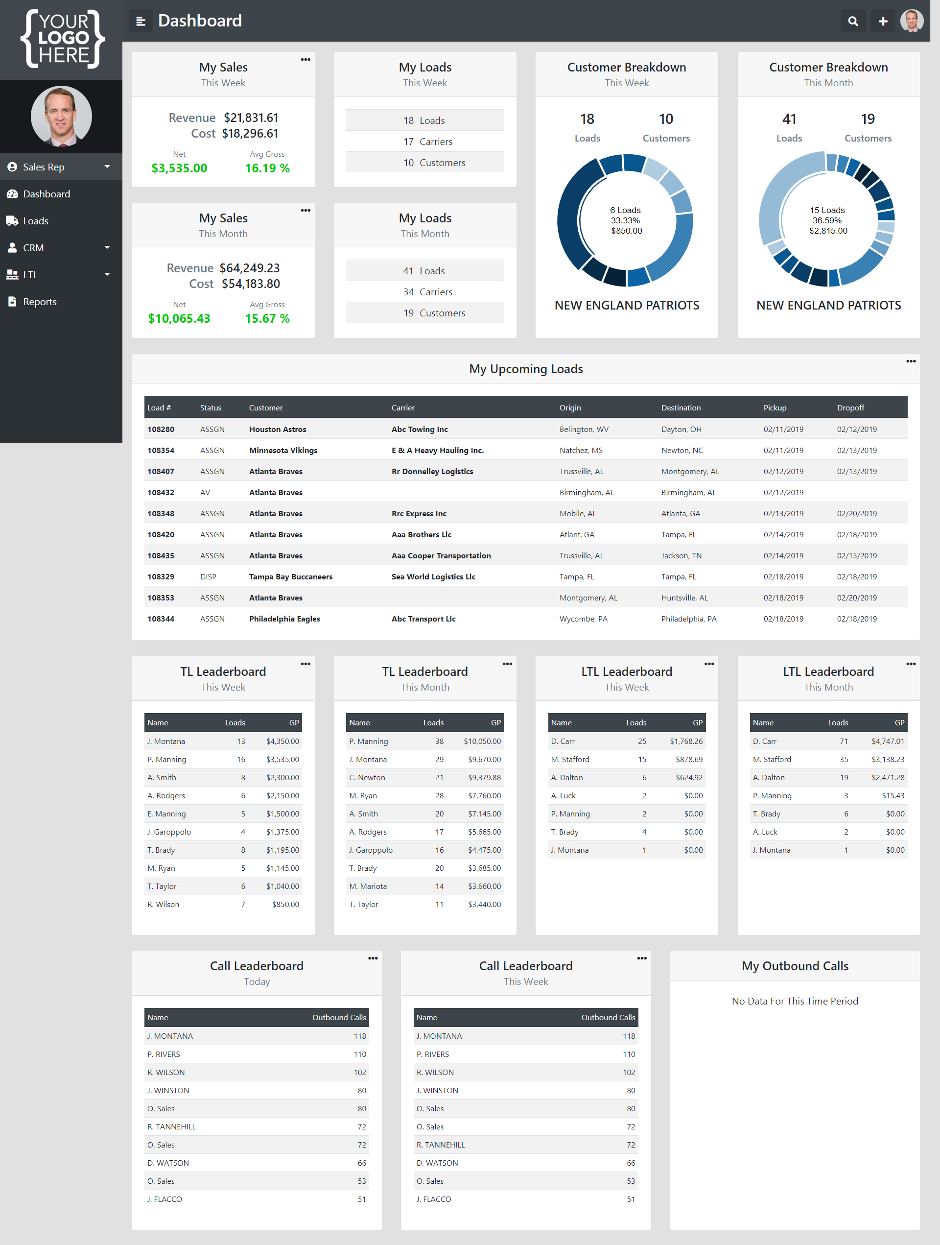Image resolution: width=940 pixels, height=1245 pixels.
Task: Open the overflow menu on My Sales This Week
Action: pos(305,59)
